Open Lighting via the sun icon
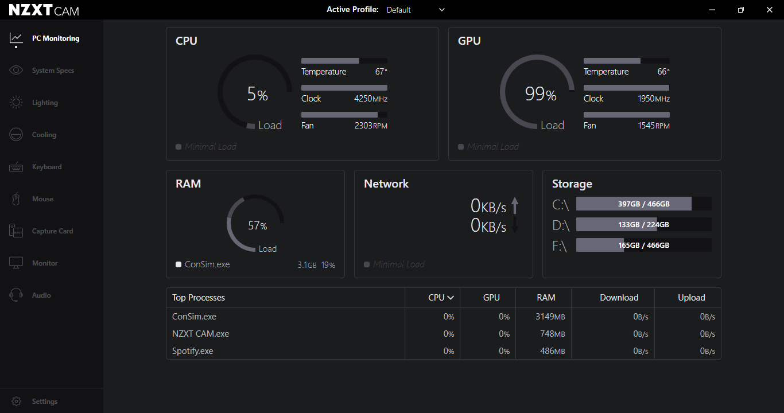Viewport: 784px width, 413px height. point(16,103)
